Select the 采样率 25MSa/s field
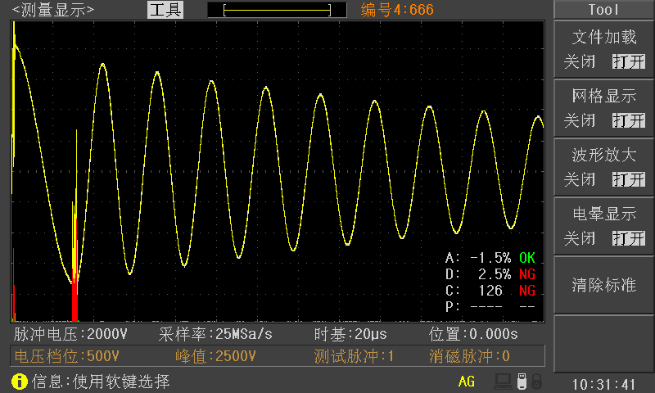The height and width of the screenshot is (393, 655). (215, 334)
